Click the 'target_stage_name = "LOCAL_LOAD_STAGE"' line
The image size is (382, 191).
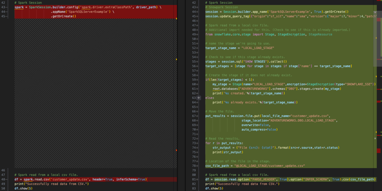[240, 48]
